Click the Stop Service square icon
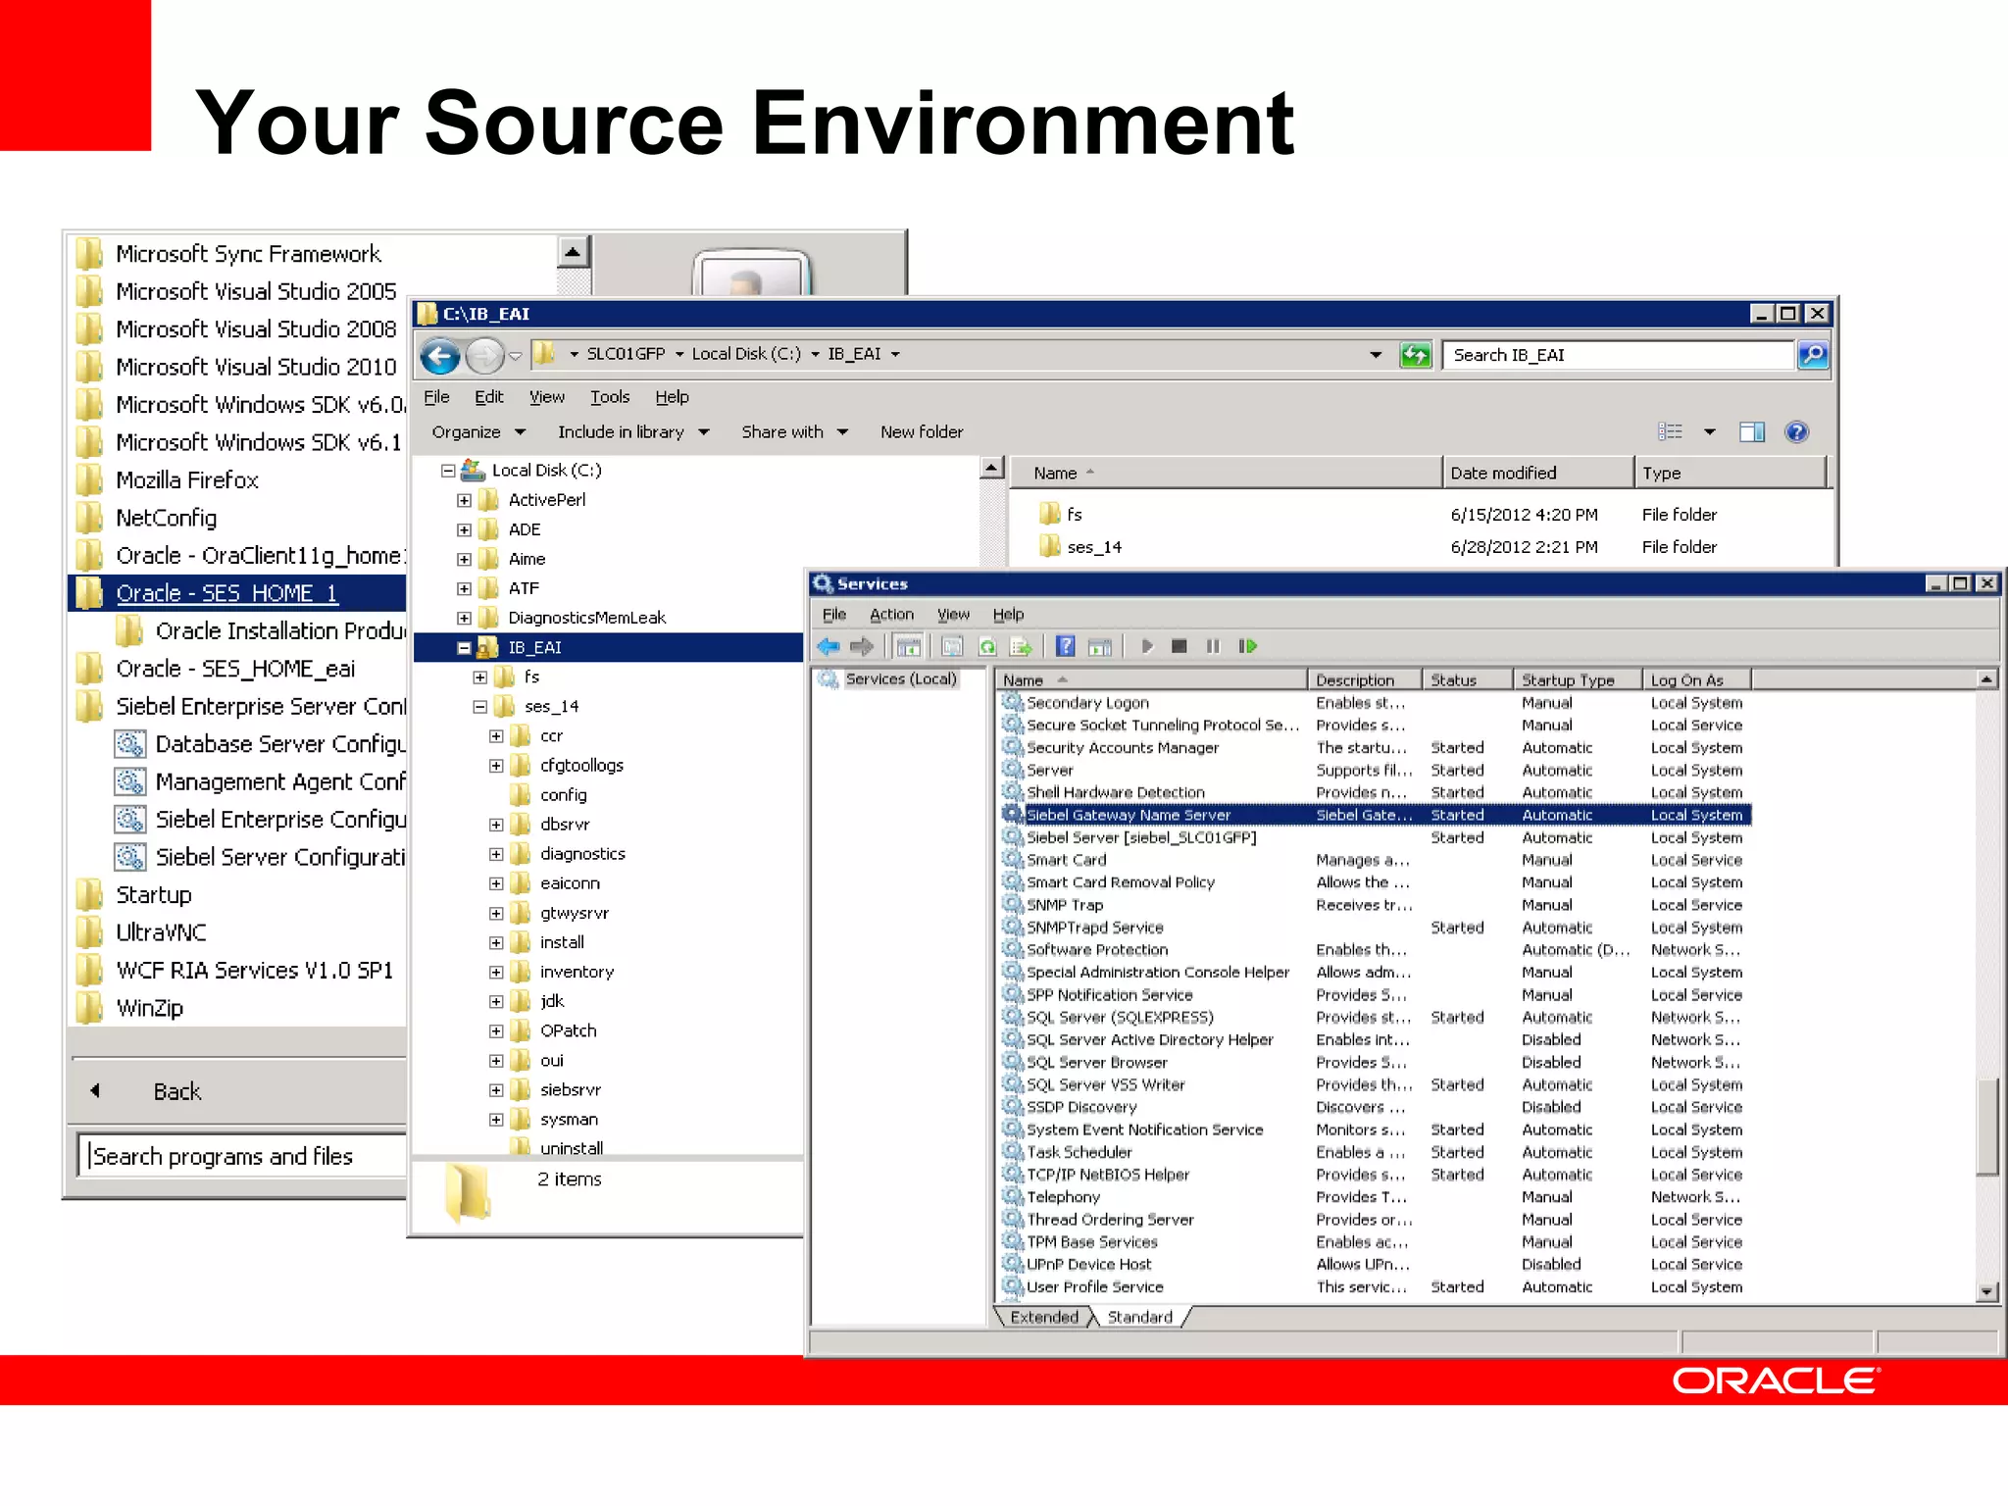This screenshot has width=2008, height=1506. click(x=1180, y=646)
